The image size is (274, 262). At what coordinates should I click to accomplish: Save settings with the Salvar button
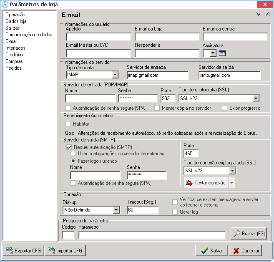(x=211, y=251)
